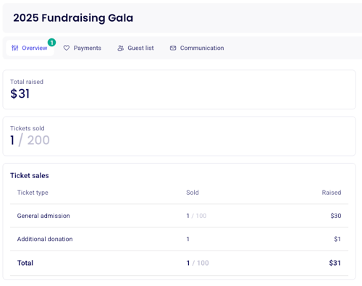
Task: Click the Overview sliders icon
Action: (x=14, y=48)
